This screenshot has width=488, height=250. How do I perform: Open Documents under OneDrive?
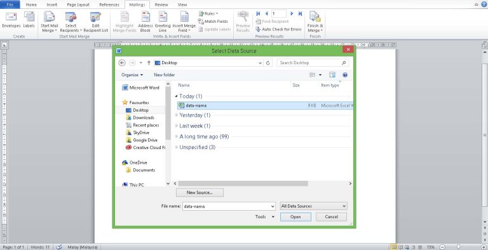pos(140,170)
